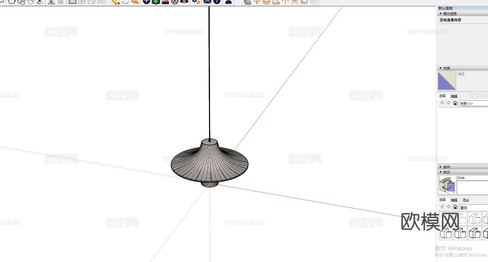488x262 pixels.
Task: Toggle the grey Enscape live updates icon
Action: [125, 2]
